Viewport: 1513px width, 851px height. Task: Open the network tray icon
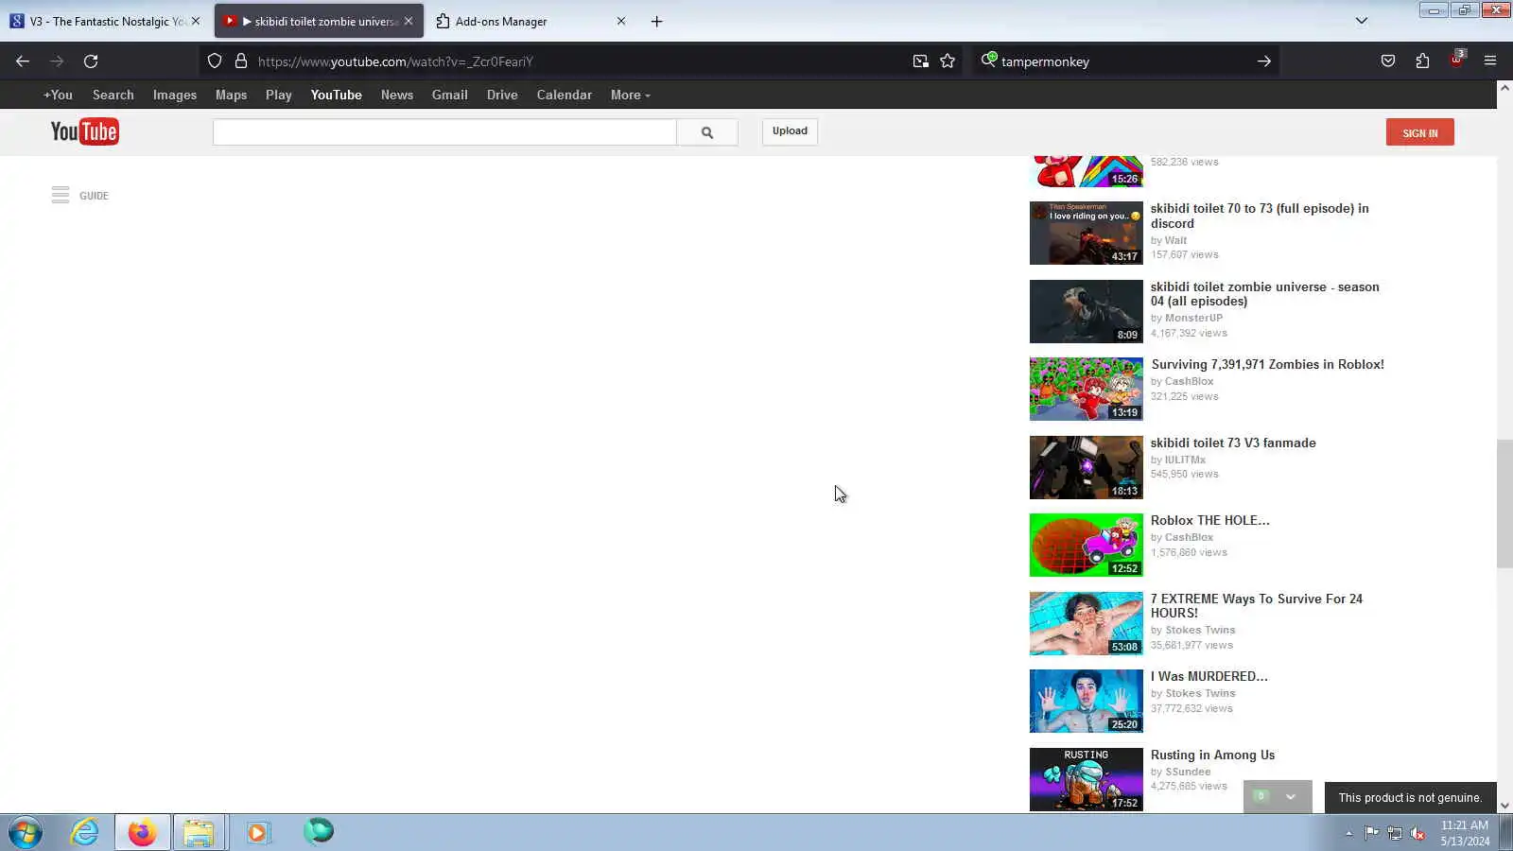coord(1394,833)
